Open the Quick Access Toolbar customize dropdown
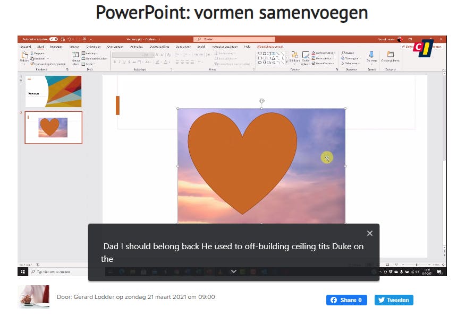 (91, 39)
